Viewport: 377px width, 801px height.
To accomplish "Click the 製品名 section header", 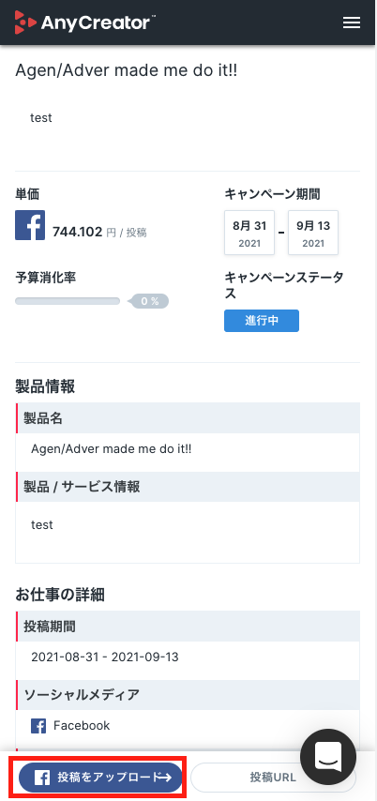I will coord(188,418).
